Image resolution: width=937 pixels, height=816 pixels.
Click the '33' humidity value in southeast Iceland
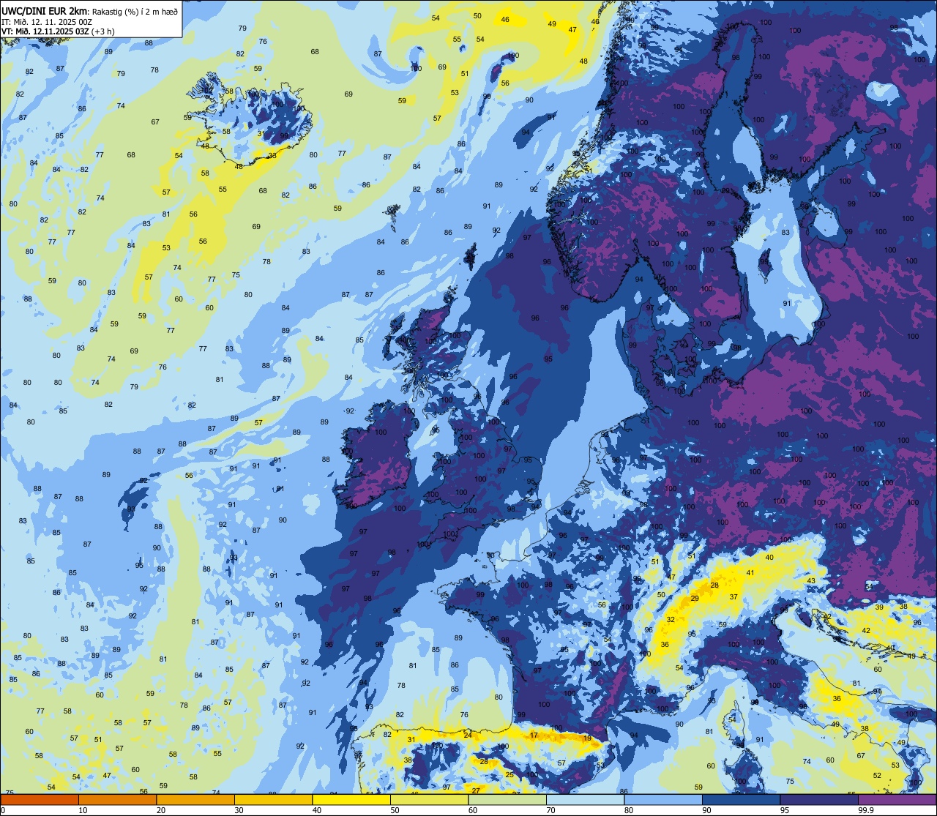click(272, 155)
